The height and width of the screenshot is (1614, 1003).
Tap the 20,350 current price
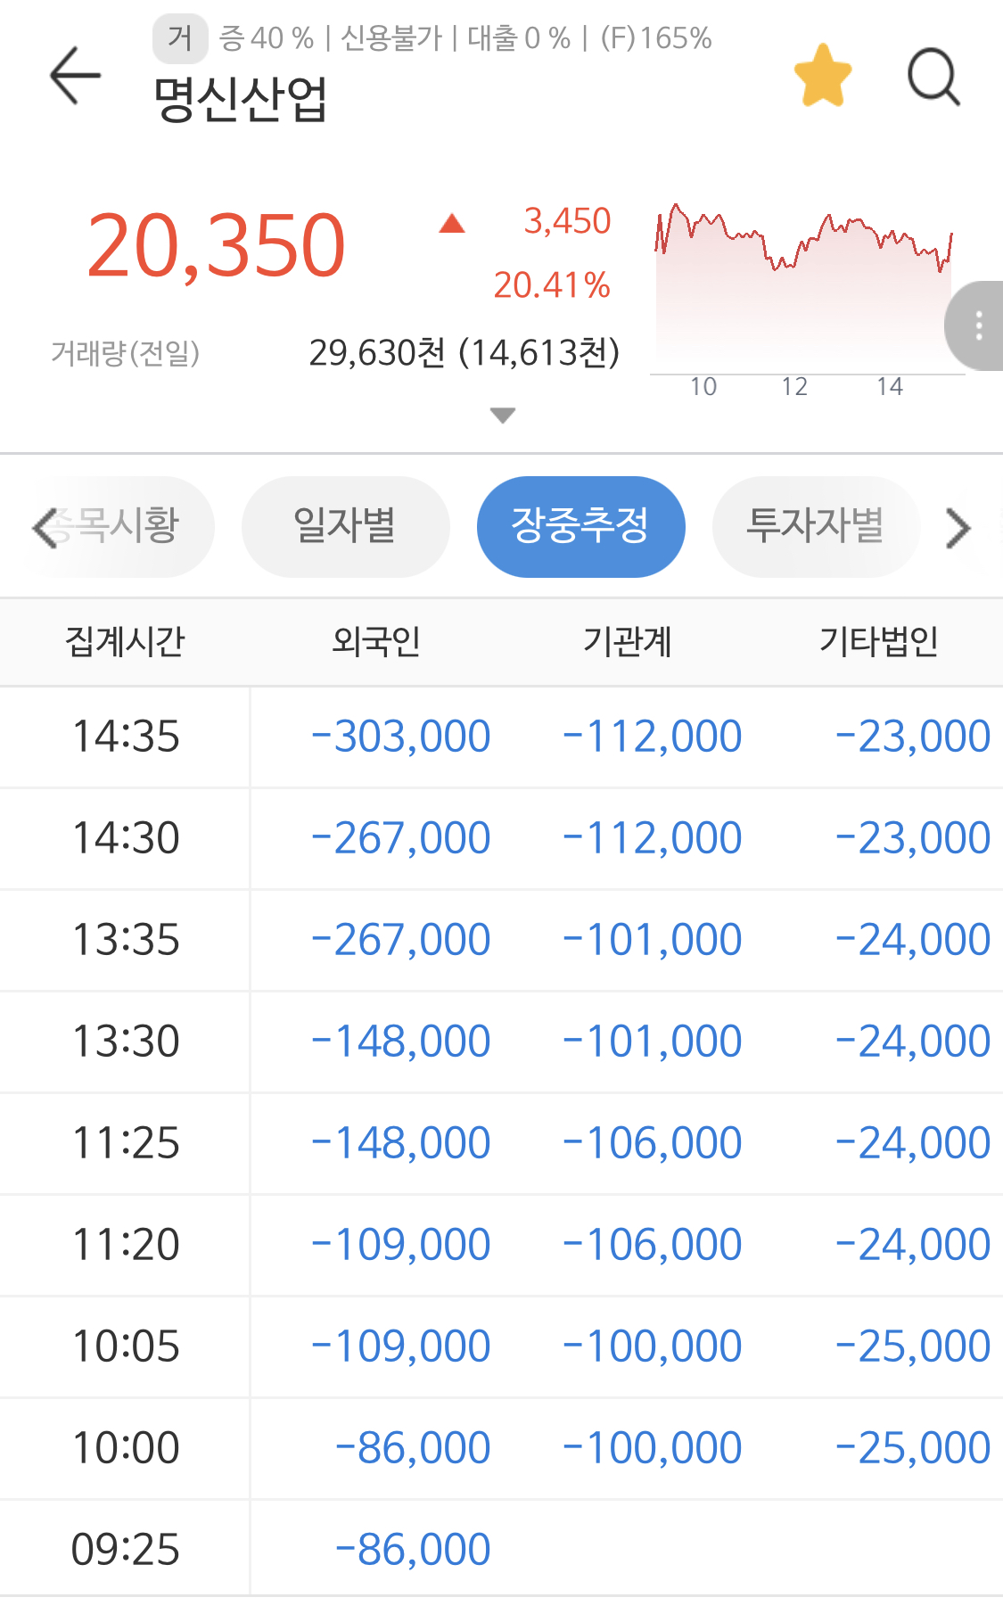(x=216, y=245)
